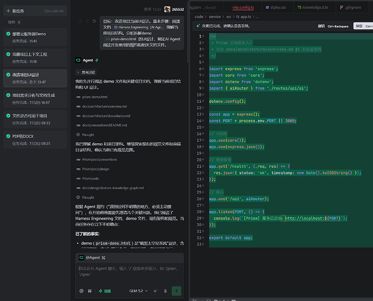Open the 部署云服务器Demo task

tap(35, 37)
